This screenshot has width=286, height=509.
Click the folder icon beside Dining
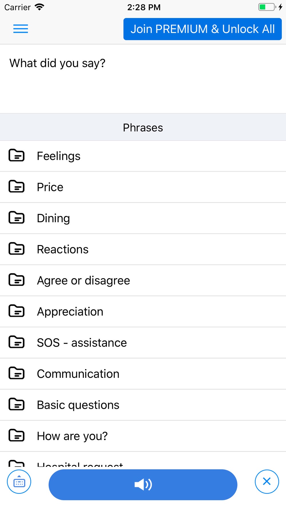pos(17,218)
